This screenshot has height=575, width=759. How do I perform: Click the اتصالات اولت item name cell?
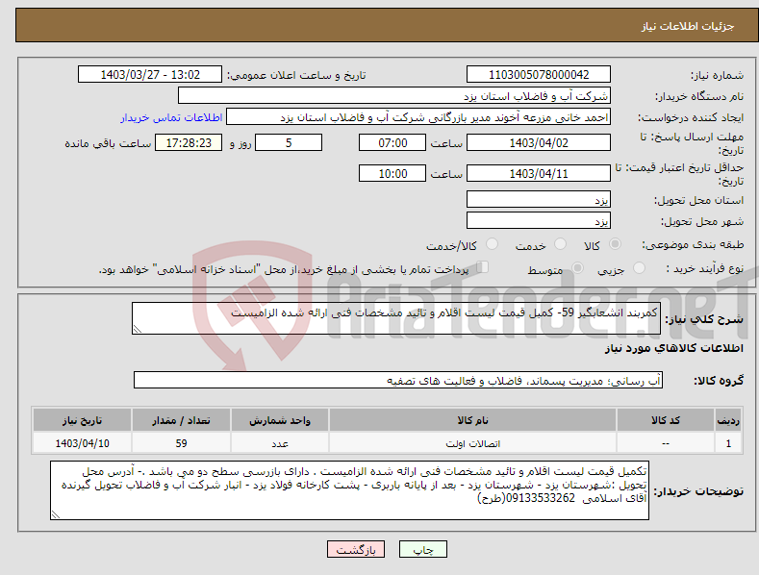[x=472, y=443]
